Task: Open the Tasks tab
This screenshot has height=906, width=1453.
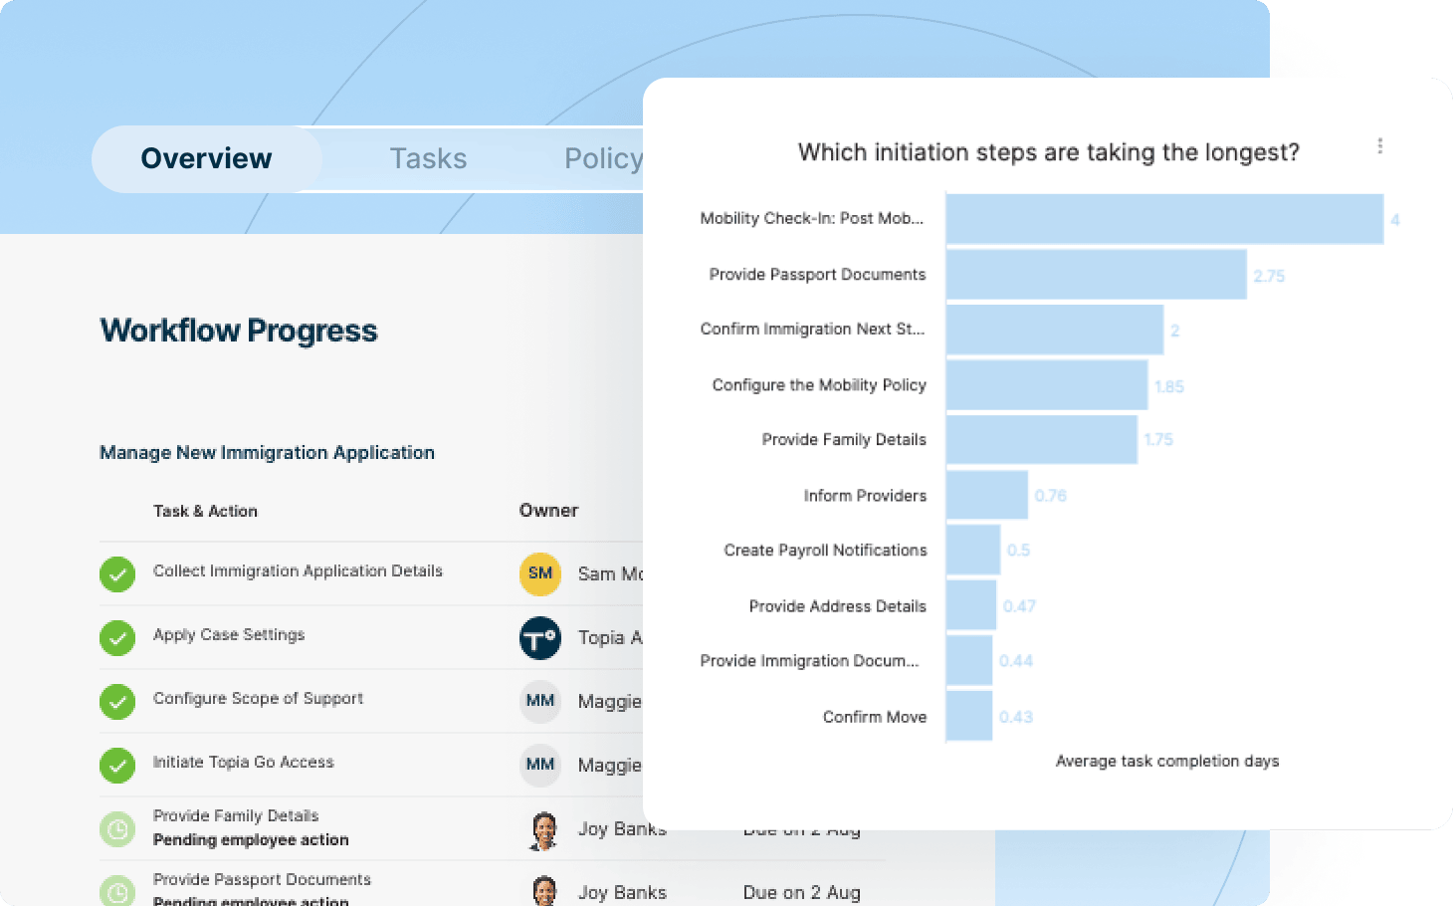Action: click(x=428, y=159)
